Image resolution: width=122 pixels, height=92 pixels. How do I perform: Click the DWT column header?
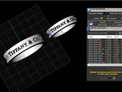118,37
